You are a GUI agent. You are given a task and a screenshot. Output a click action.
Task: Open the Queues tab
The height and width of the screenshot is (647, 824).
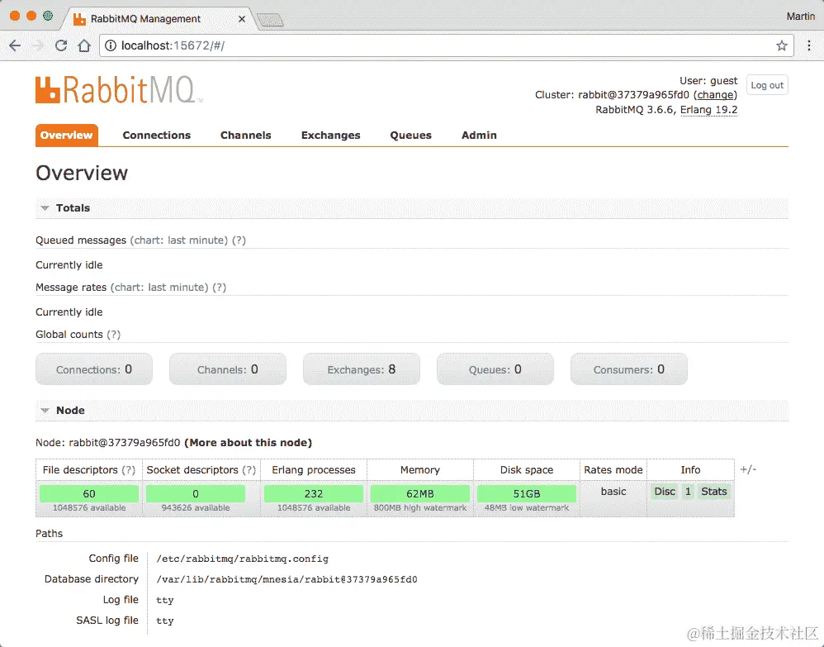(x=410, y=136)
